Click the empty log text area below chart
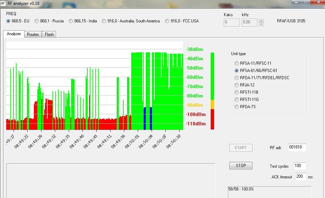 [x=111, y=181]
